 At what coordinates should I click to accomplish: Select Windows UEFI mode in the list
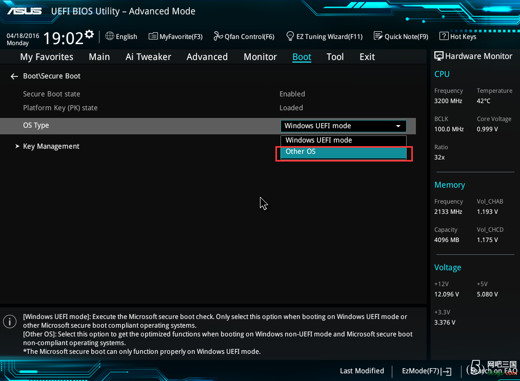pos(343,141)
